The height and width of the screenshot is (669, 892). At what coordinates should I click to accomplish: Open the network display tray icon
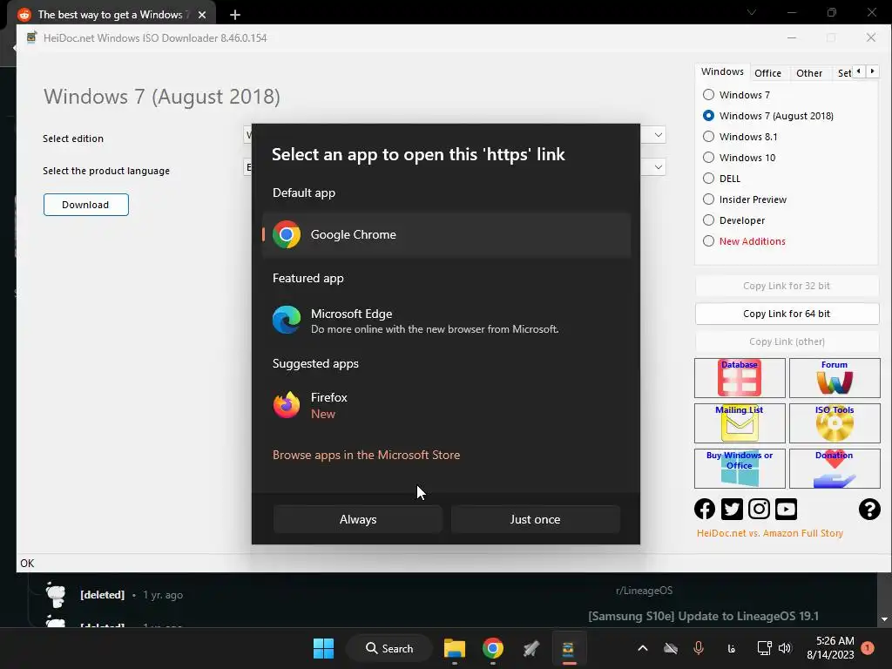764,648
